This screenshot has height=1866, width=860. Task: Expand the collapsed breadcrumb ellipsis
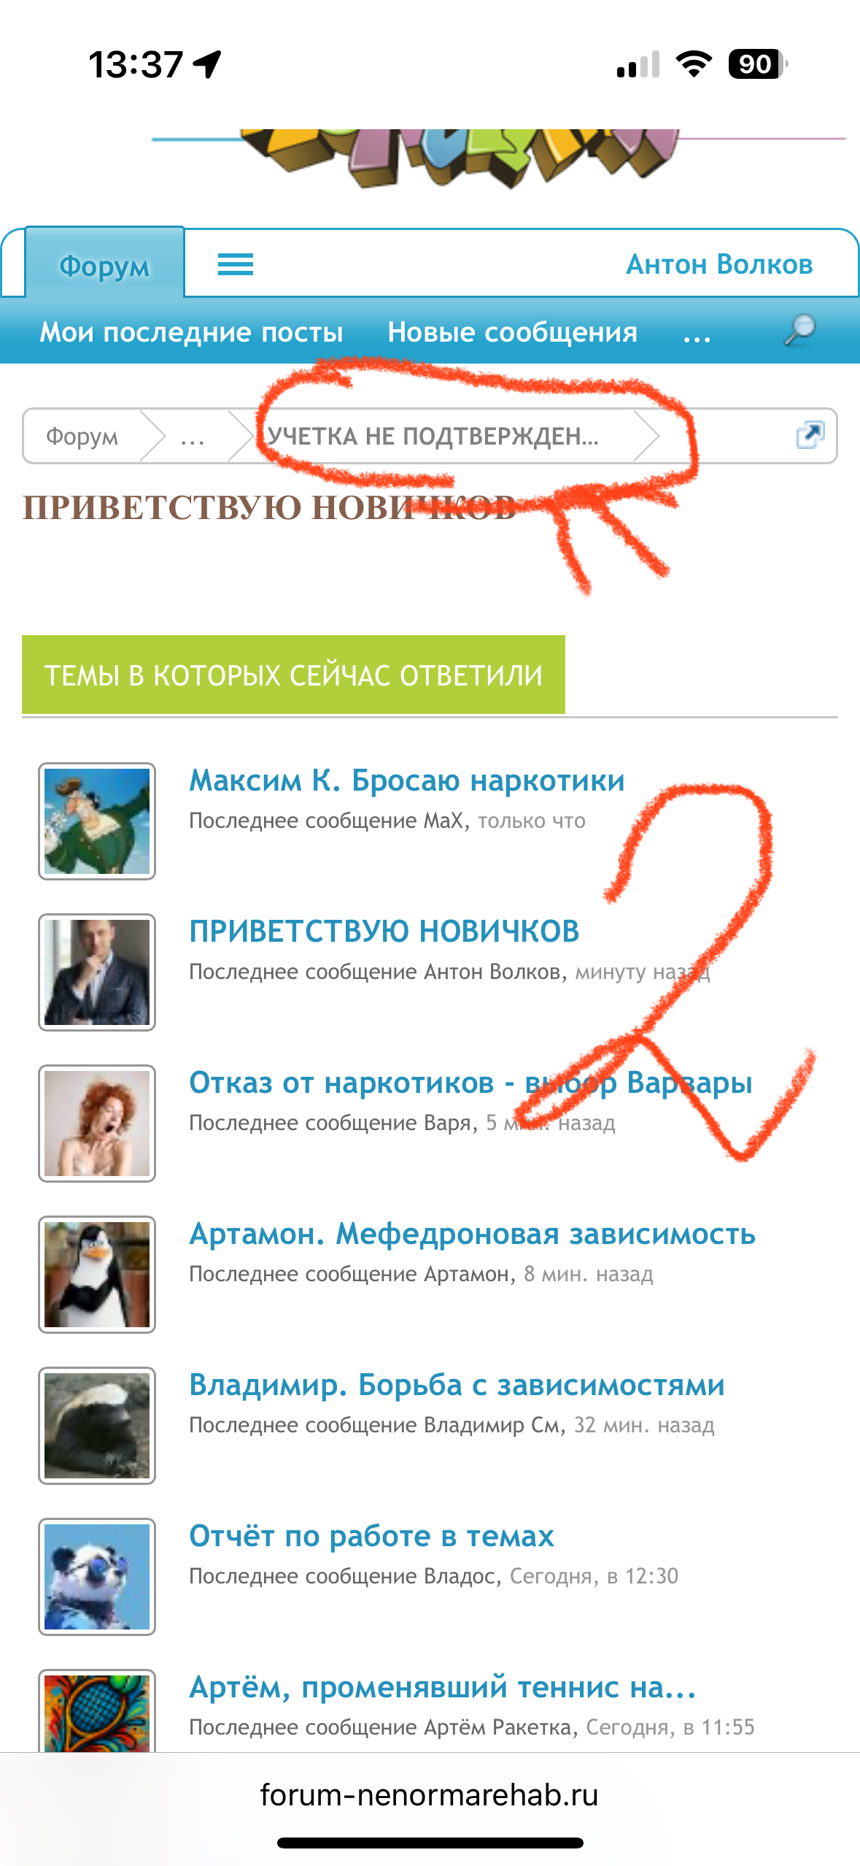[x=193, y=437]
